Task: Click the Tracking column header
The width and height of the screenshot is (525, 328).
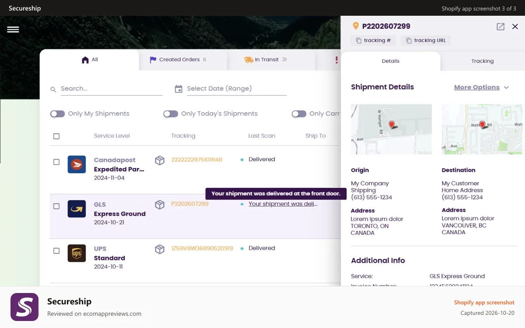Action: pos(183,136)
